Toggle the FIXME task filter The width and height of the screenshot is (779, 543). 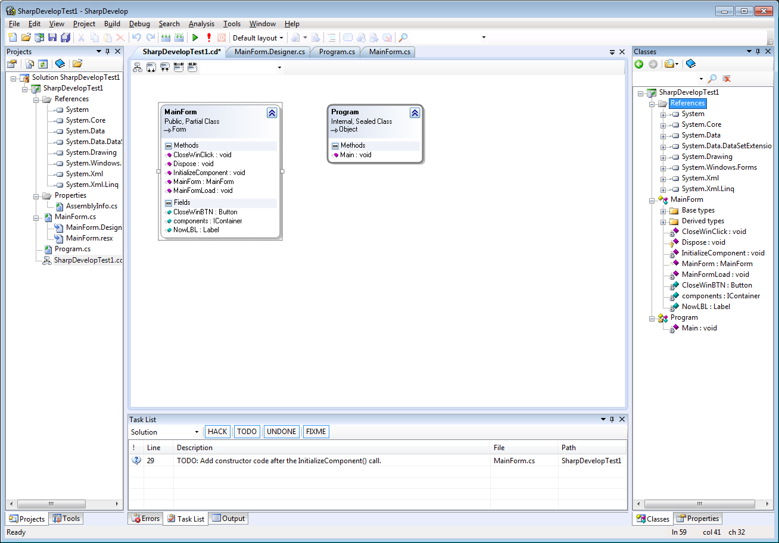316,432
